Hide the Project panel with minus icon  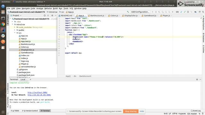coord(55,15)
